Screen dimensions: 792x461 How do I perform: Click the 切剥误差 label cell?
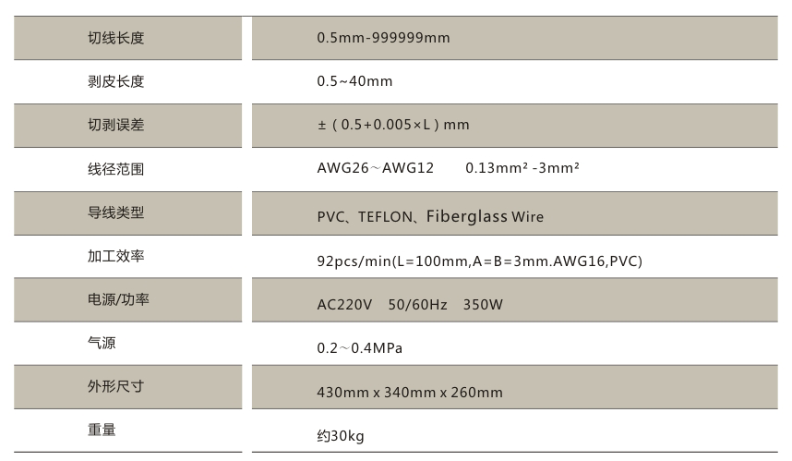(x=115, y=125)
